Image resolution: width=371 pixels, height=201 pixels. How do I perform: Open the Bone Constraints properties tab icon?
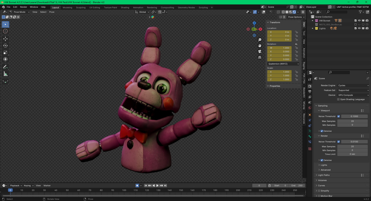[310, 142]
